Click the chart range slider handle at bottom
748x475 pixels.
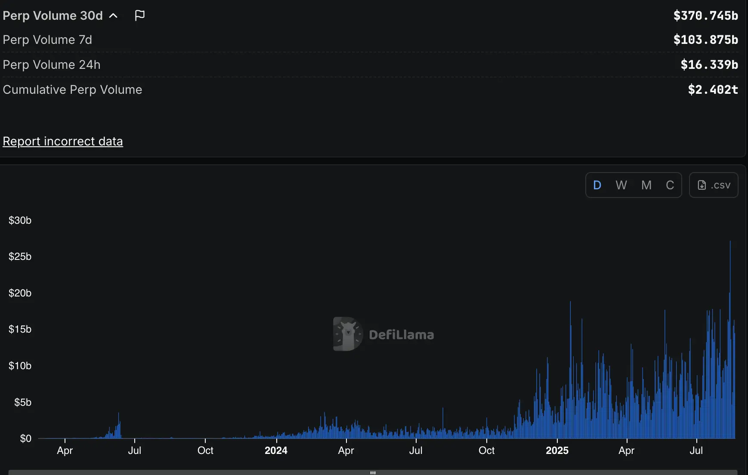point(373,472)
